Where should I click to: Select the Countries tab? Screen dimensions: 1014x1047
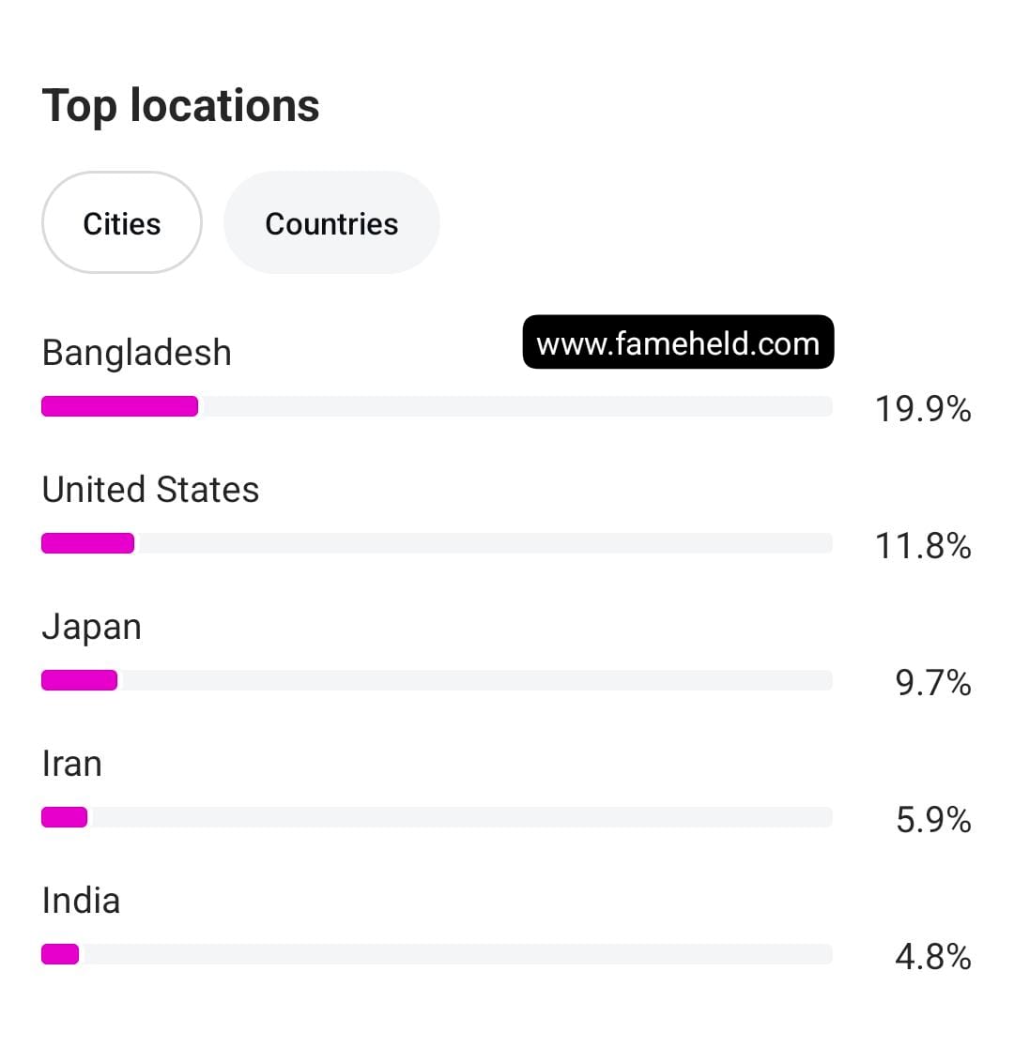(331, 223)
